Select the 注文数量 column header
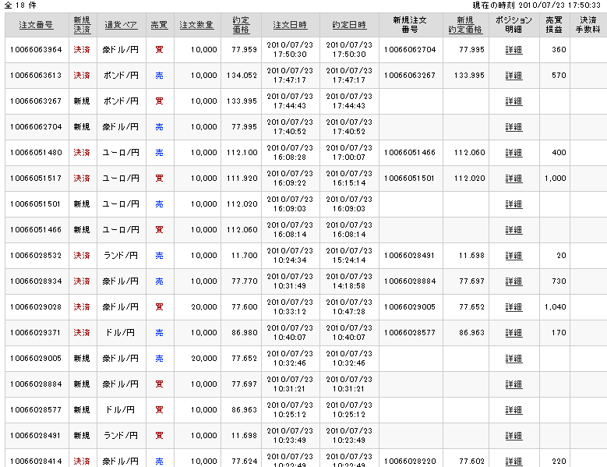 coord(196,25)
